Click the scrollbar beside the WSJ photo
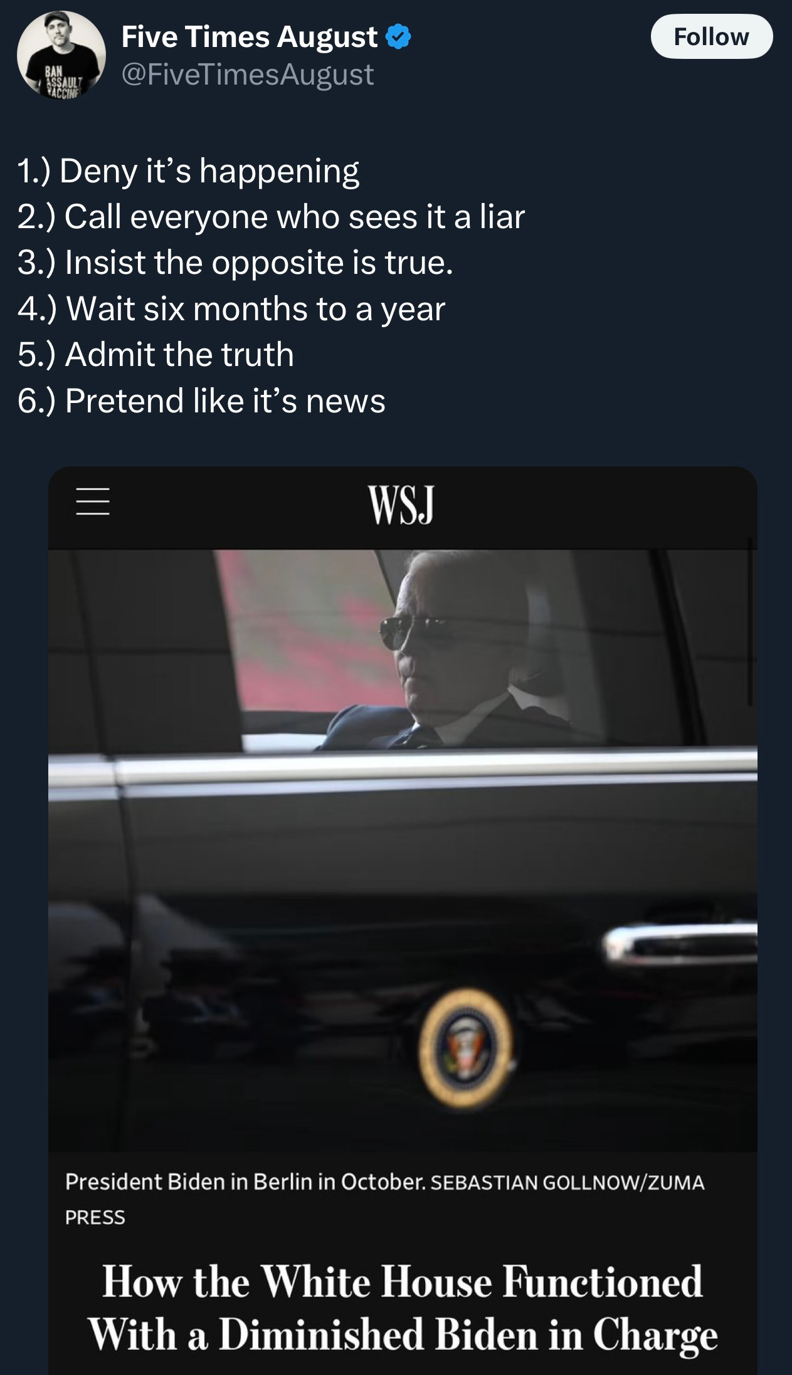792x1375 pixels. point(749,620)
